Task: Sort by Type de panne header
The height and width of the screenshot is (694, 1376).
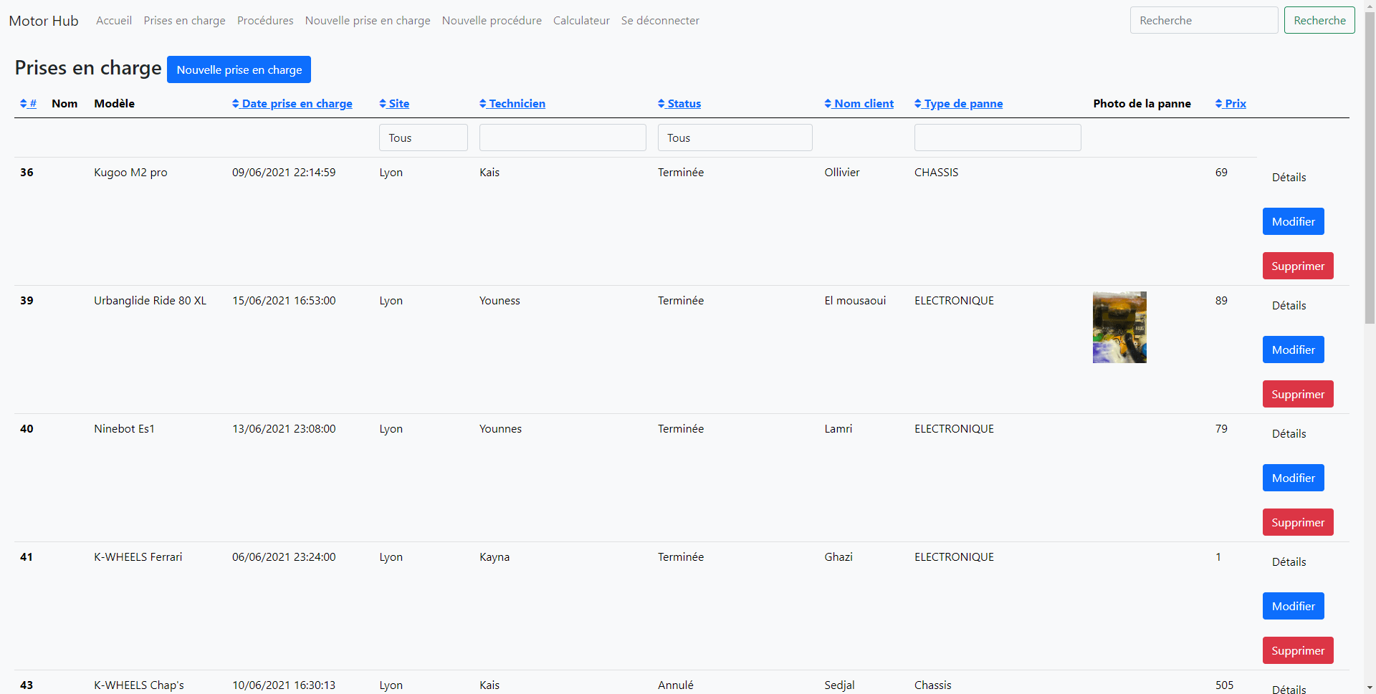Action: (959, 104)
